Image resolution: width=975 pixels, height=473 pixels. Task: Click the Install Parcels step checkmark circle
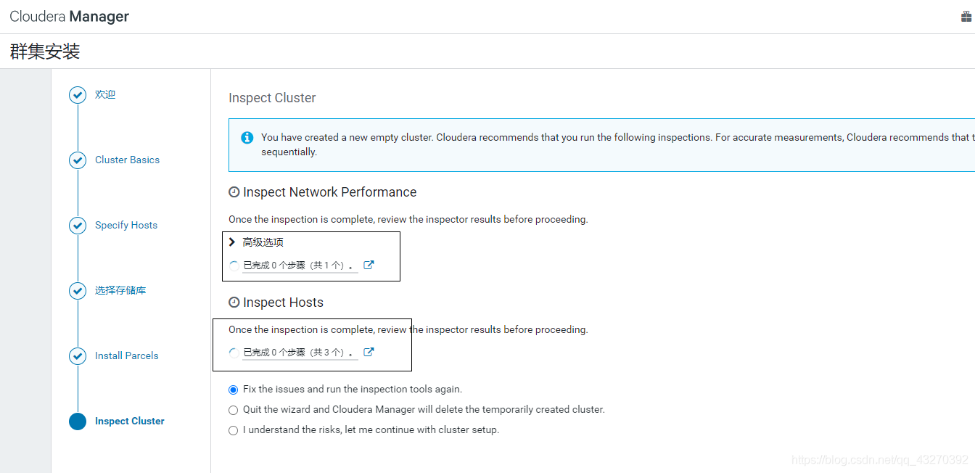pyautogui.click(x=78, y=356)
